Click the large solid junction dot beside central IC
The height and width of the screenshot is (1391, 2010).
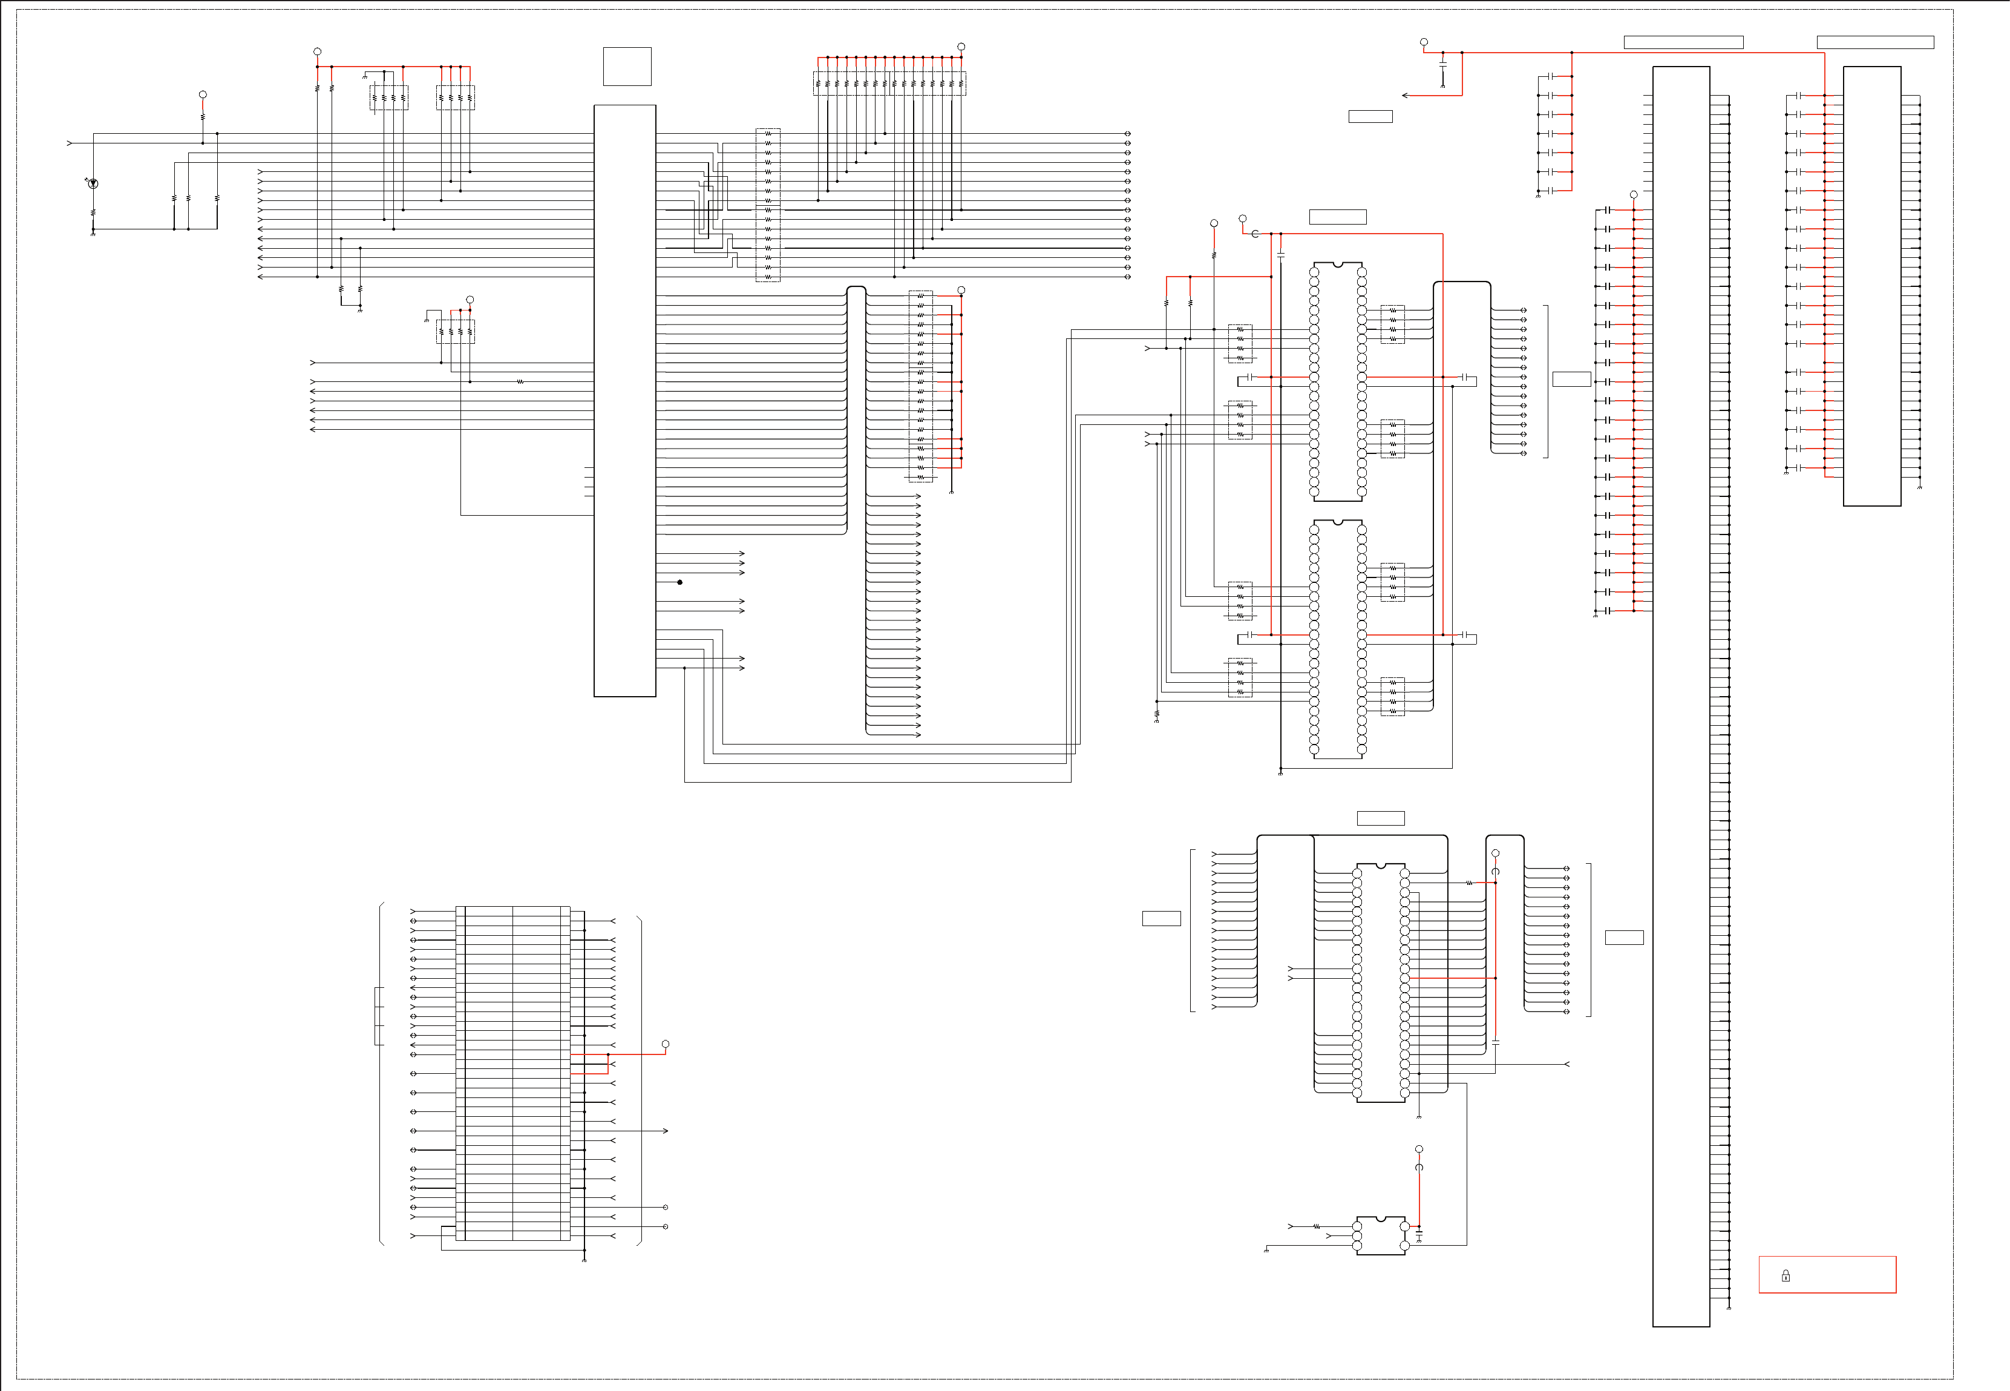point(679,582)
